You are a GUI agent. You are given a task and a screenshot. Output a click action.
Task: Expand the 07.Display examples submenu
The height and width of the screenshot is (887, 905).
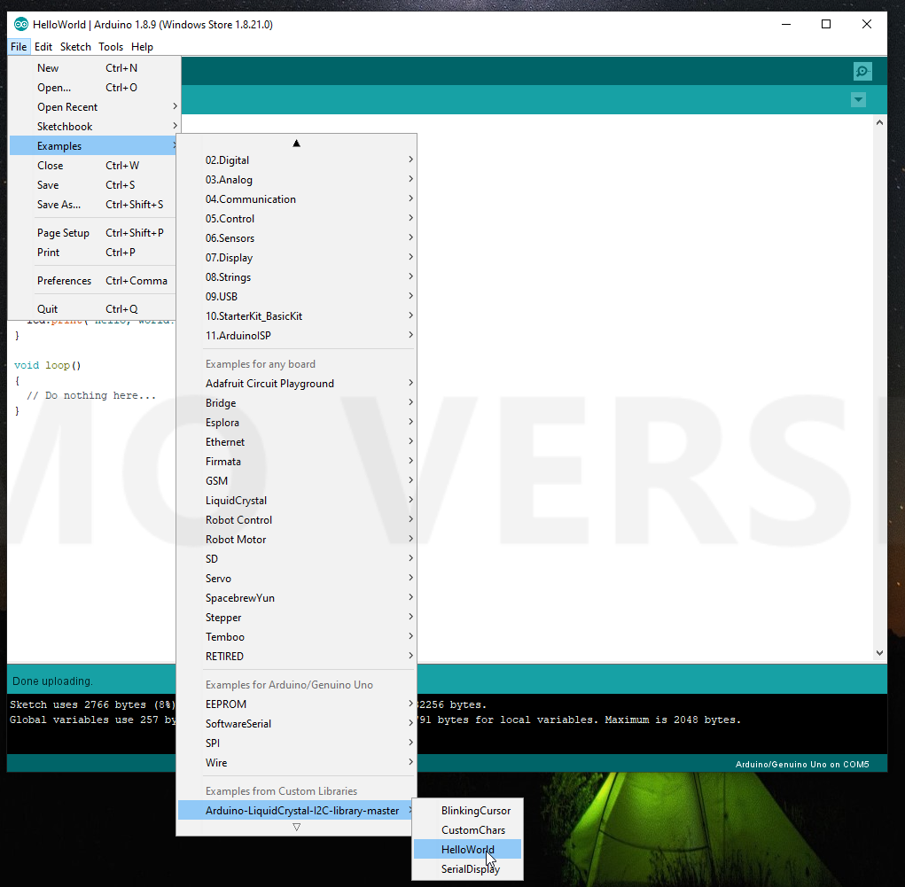297,257
